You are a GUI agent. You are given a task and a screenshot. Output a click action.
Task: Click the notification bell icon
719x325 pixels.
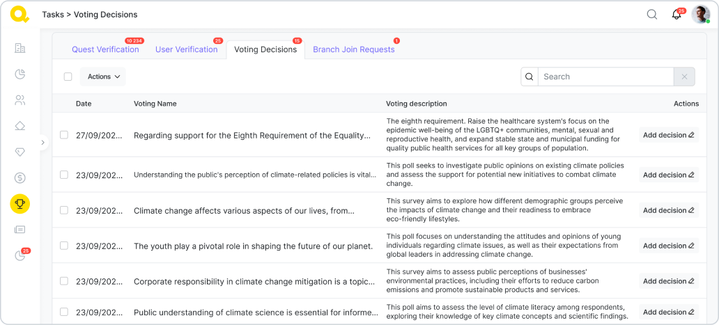coord(677,15)
